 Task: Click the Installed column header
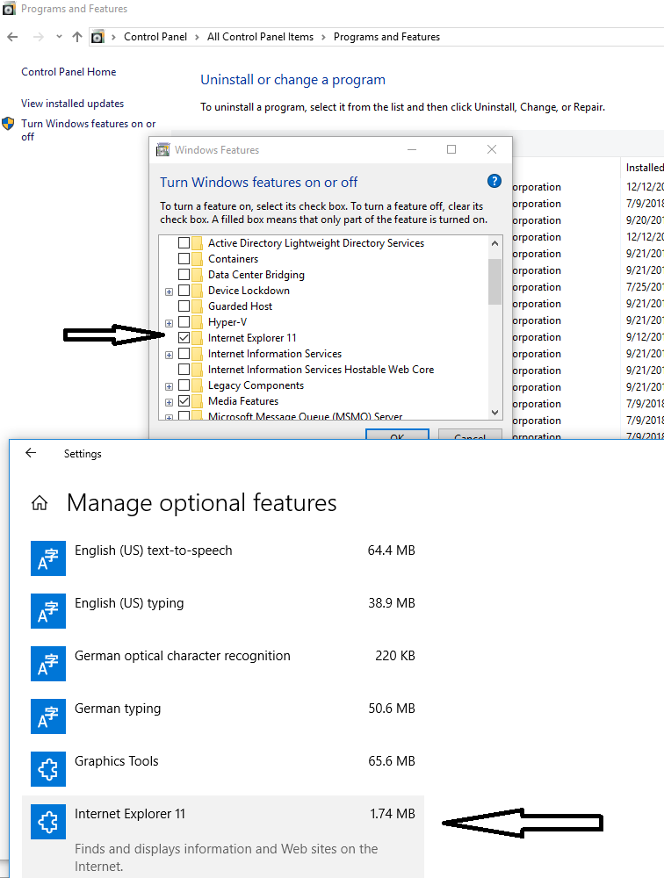(645, 168)
